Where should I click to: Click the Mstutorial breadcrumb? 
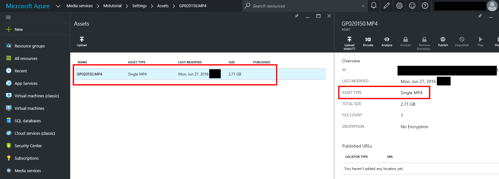pos(112,6)
